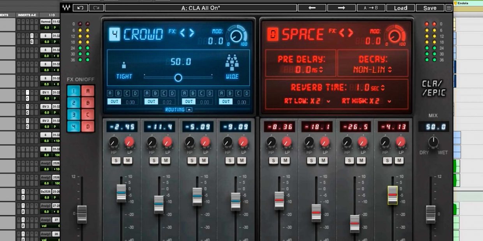483x241 pixels.
Task: Open the Bs2526 input selector in Pro Tools
Action: coord(46,191)
